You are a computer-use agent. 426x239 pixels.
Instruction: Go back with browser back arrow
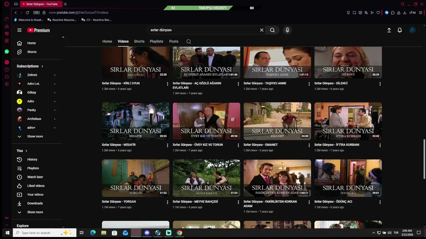click(x=16, y=13)
